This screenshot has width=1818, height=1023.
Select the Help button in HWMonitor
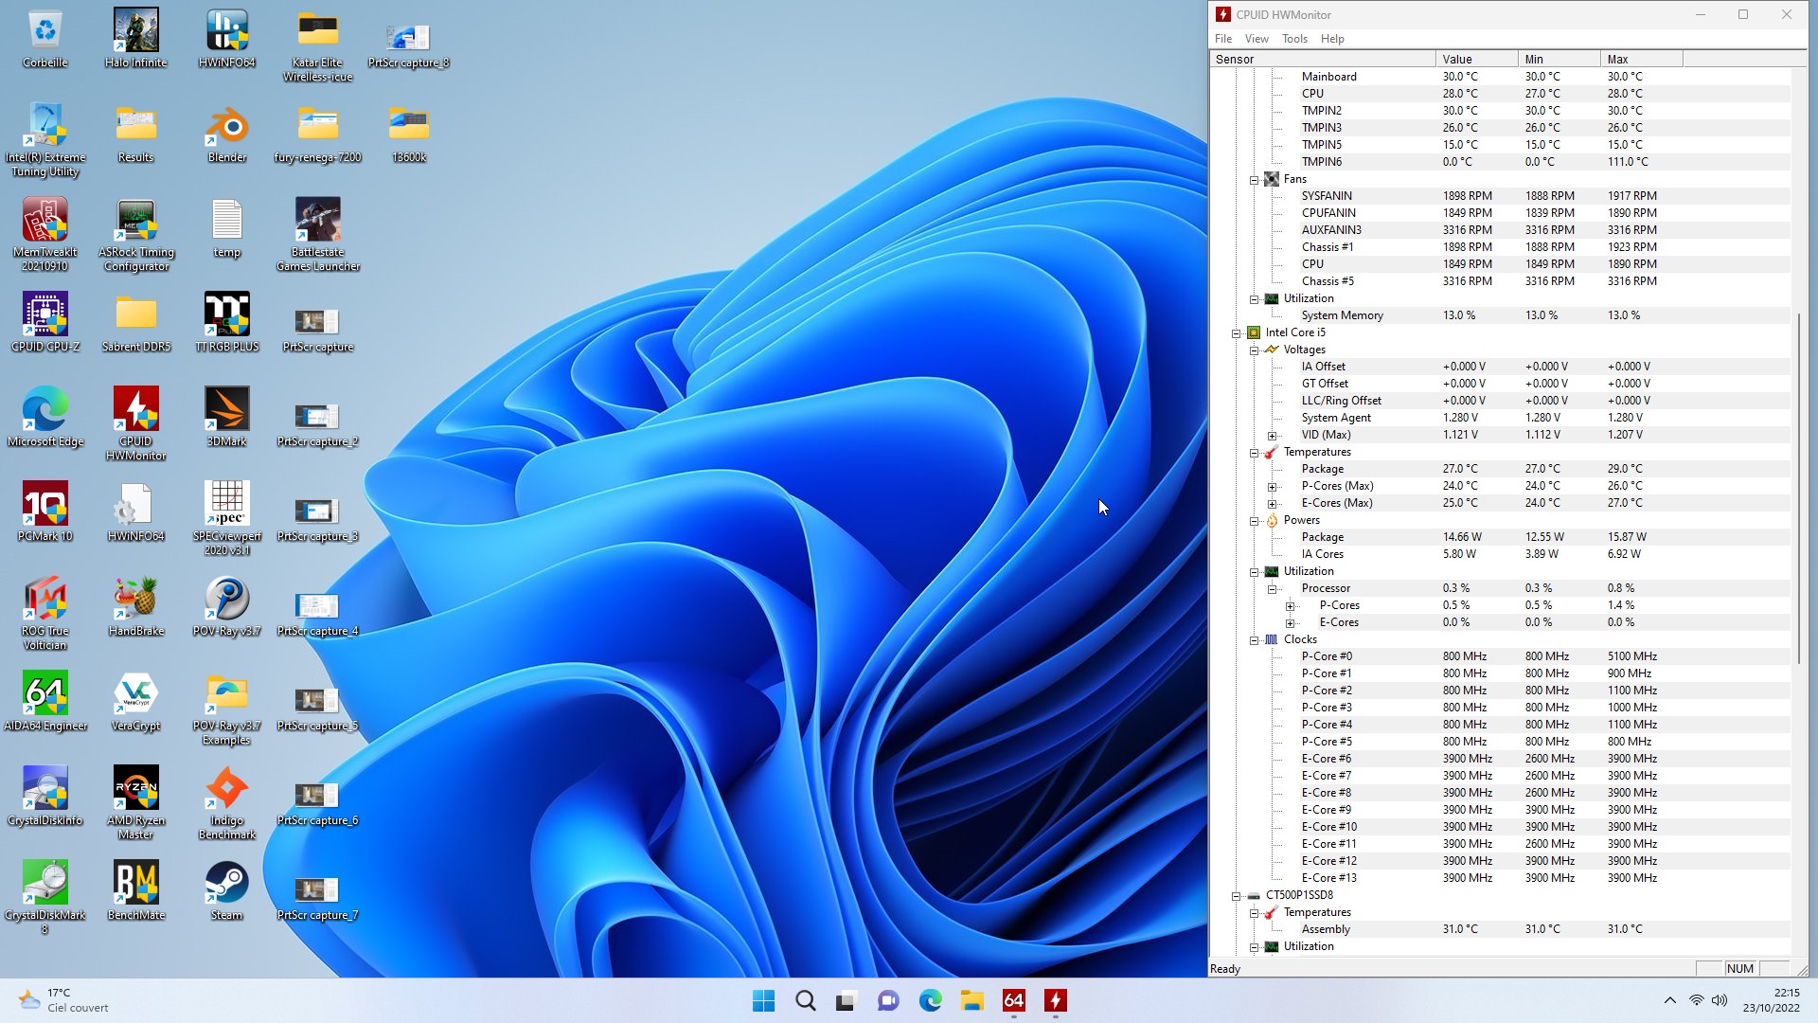coord(1332,38)
